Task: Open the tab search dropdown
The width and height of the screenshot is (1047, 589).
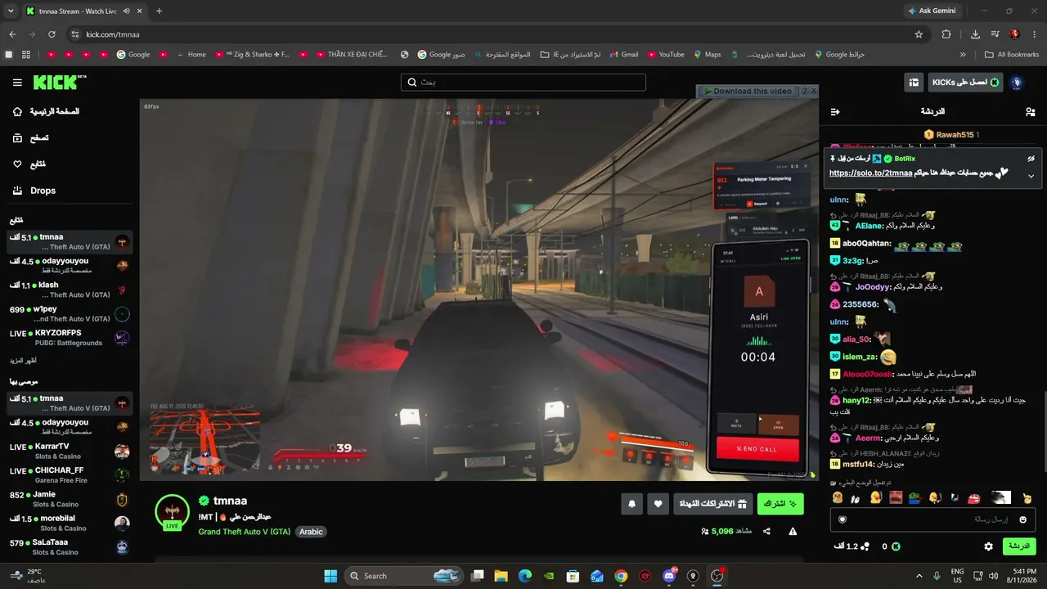Action: pos(11,11)
